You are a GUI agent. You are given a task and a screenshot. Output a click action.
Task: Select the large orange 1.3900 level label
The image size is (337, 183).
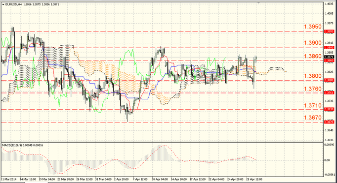pyautogui.click(x=313, y=43)
